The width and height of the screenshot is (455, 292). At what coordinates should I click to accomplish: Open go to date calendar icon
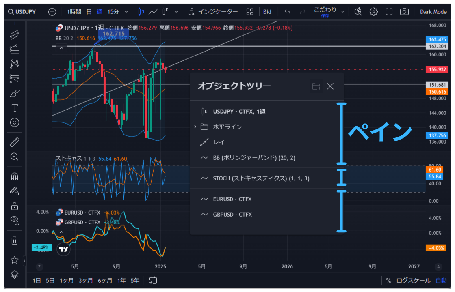[x=153, y=280]
